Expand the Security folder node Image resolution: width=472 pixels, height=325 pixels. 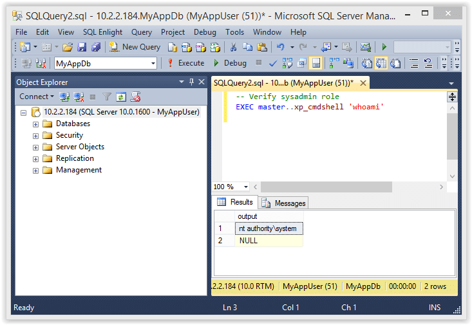click(35, 136)
